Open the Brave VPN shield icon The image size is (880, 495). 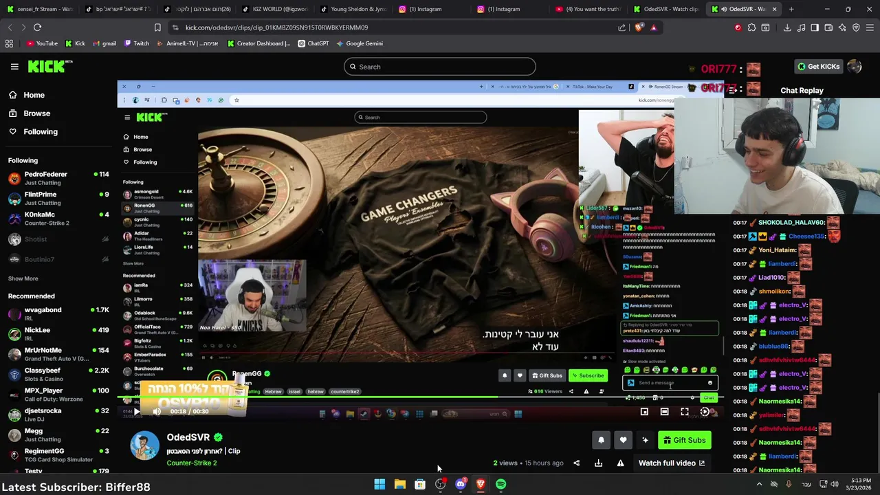(x=856, y=27)
